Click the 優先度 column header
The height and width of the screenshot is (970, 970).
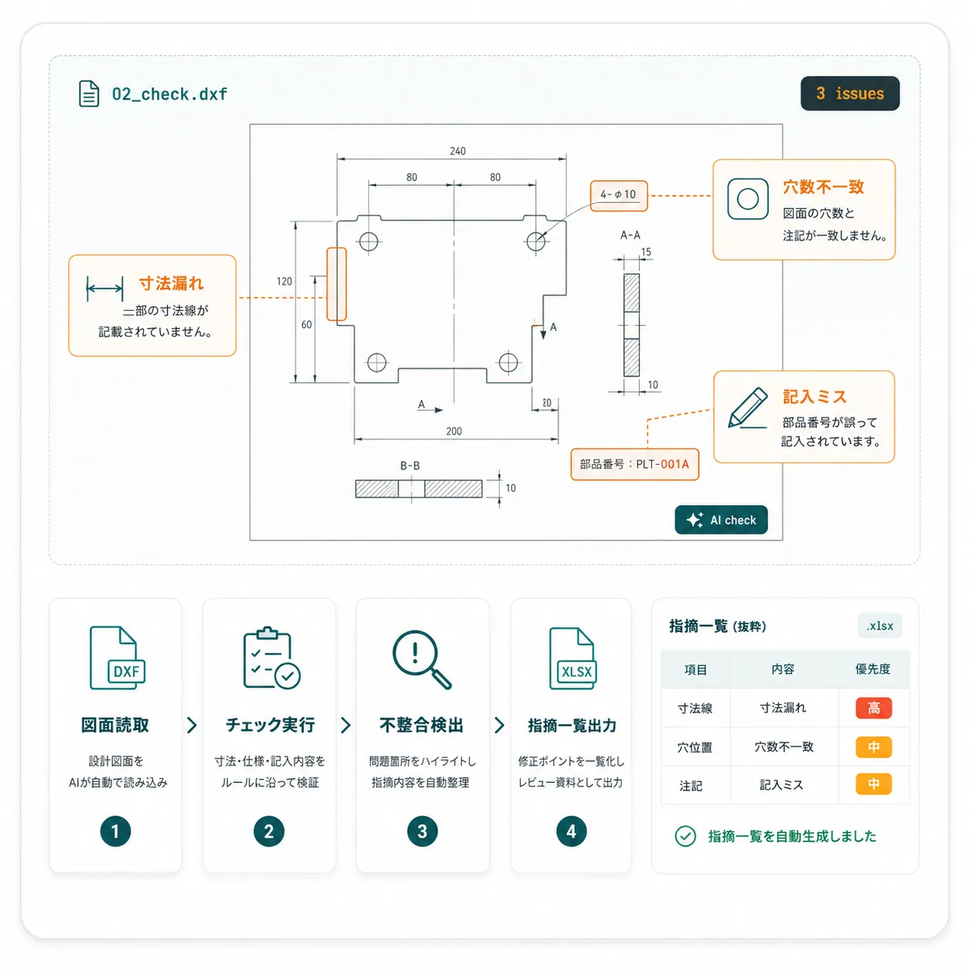873,669
